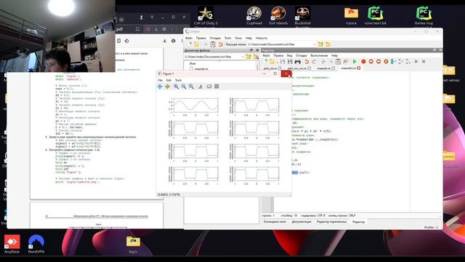The height and width of the screenshot is (262, 465).
Task: Toggle breakpoint with red circle icon
Action: (x=363, y=61)
